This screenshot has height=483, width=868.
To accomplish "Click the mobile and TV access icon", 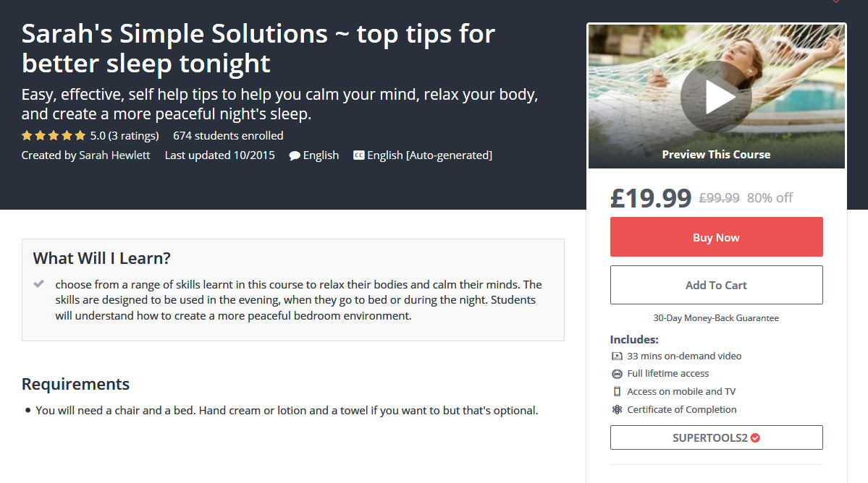I will pyautogui.click(x=617, y=391).
